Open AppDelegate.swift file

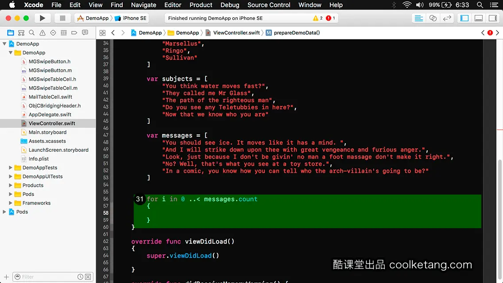tap(50, 115)
